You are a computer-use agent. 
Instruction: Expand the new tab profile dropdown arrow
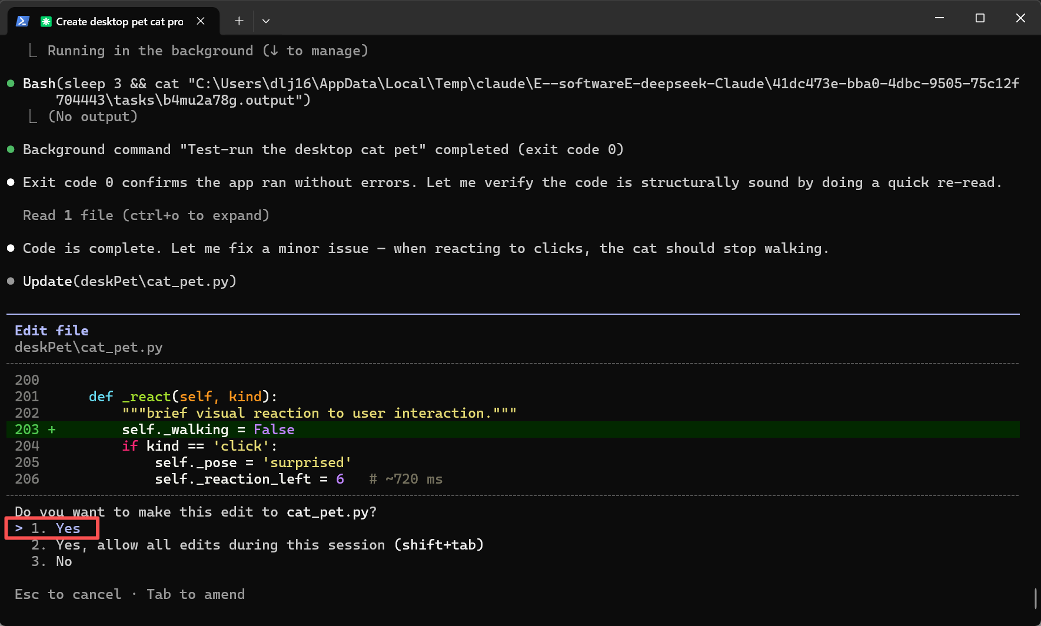click(x=266, y=21)
